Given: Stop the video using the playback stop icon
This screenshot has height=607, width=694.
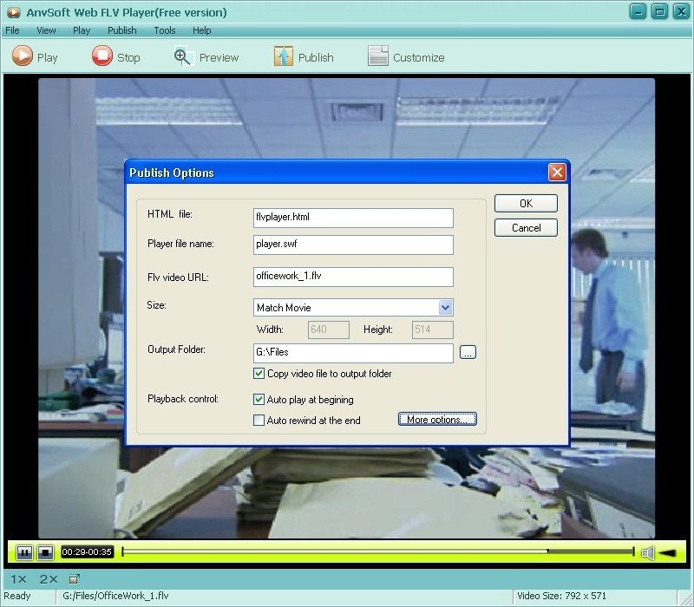Looking at the screenshot, I should (x=45, y=552).
